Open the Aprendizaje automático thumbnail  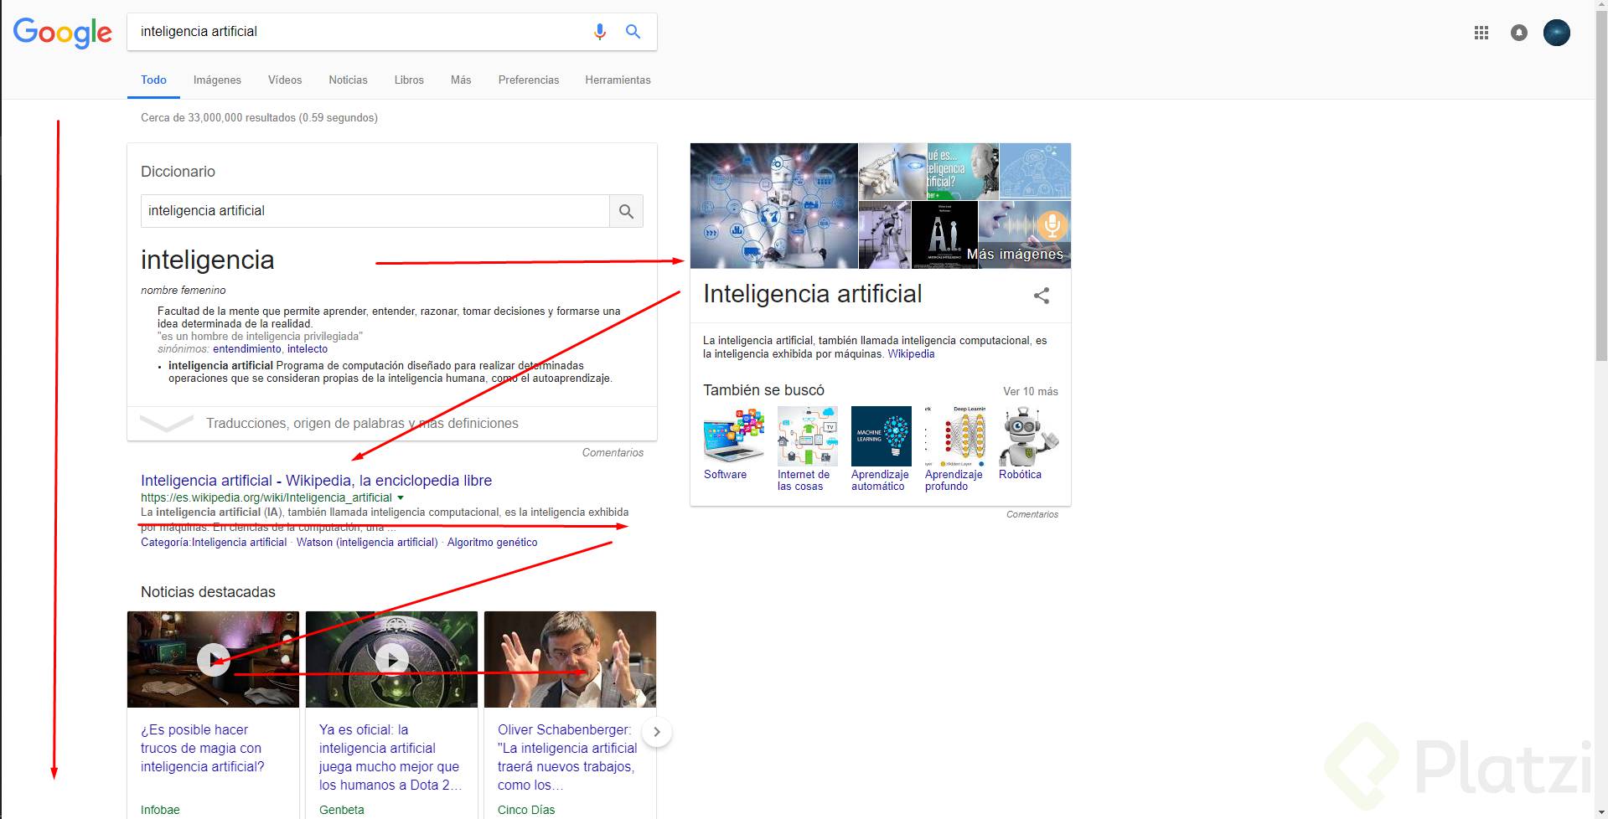tap(882, 436)
